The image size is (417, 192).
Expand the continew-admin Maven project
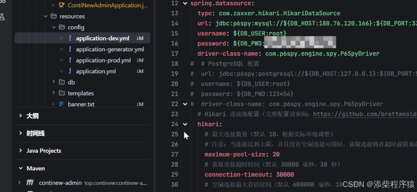pyautogui.click(x=20, y=183)
